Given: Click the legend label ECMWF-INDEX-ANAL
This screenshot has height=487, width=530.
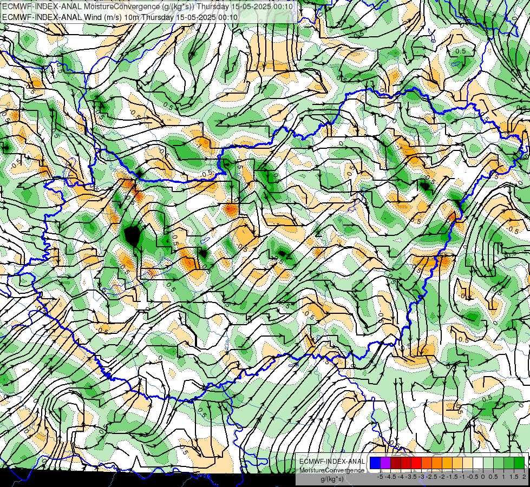Looking at the screenshot, I should (x=332, y=462).
